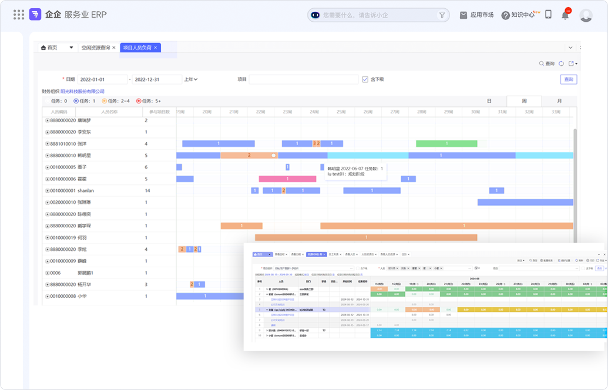Click the mobile device icon
The height and width of the screenshot is (390, 608).
click(548, 15)
